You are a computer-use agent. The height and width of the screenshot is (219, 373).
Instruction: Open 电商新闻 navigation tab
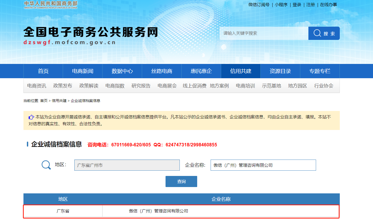tap(83, 71)
